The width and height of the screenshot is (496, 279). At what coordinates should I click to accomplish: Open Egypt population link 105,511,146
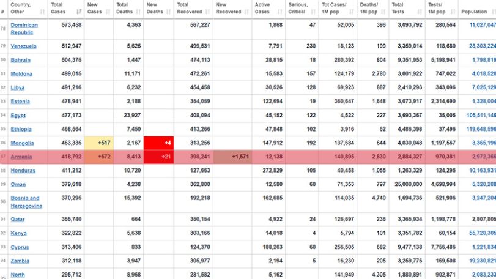pos(481,116)
